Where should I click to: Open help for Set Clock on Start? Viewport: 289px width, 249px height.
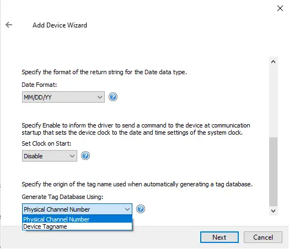point(85,156)
